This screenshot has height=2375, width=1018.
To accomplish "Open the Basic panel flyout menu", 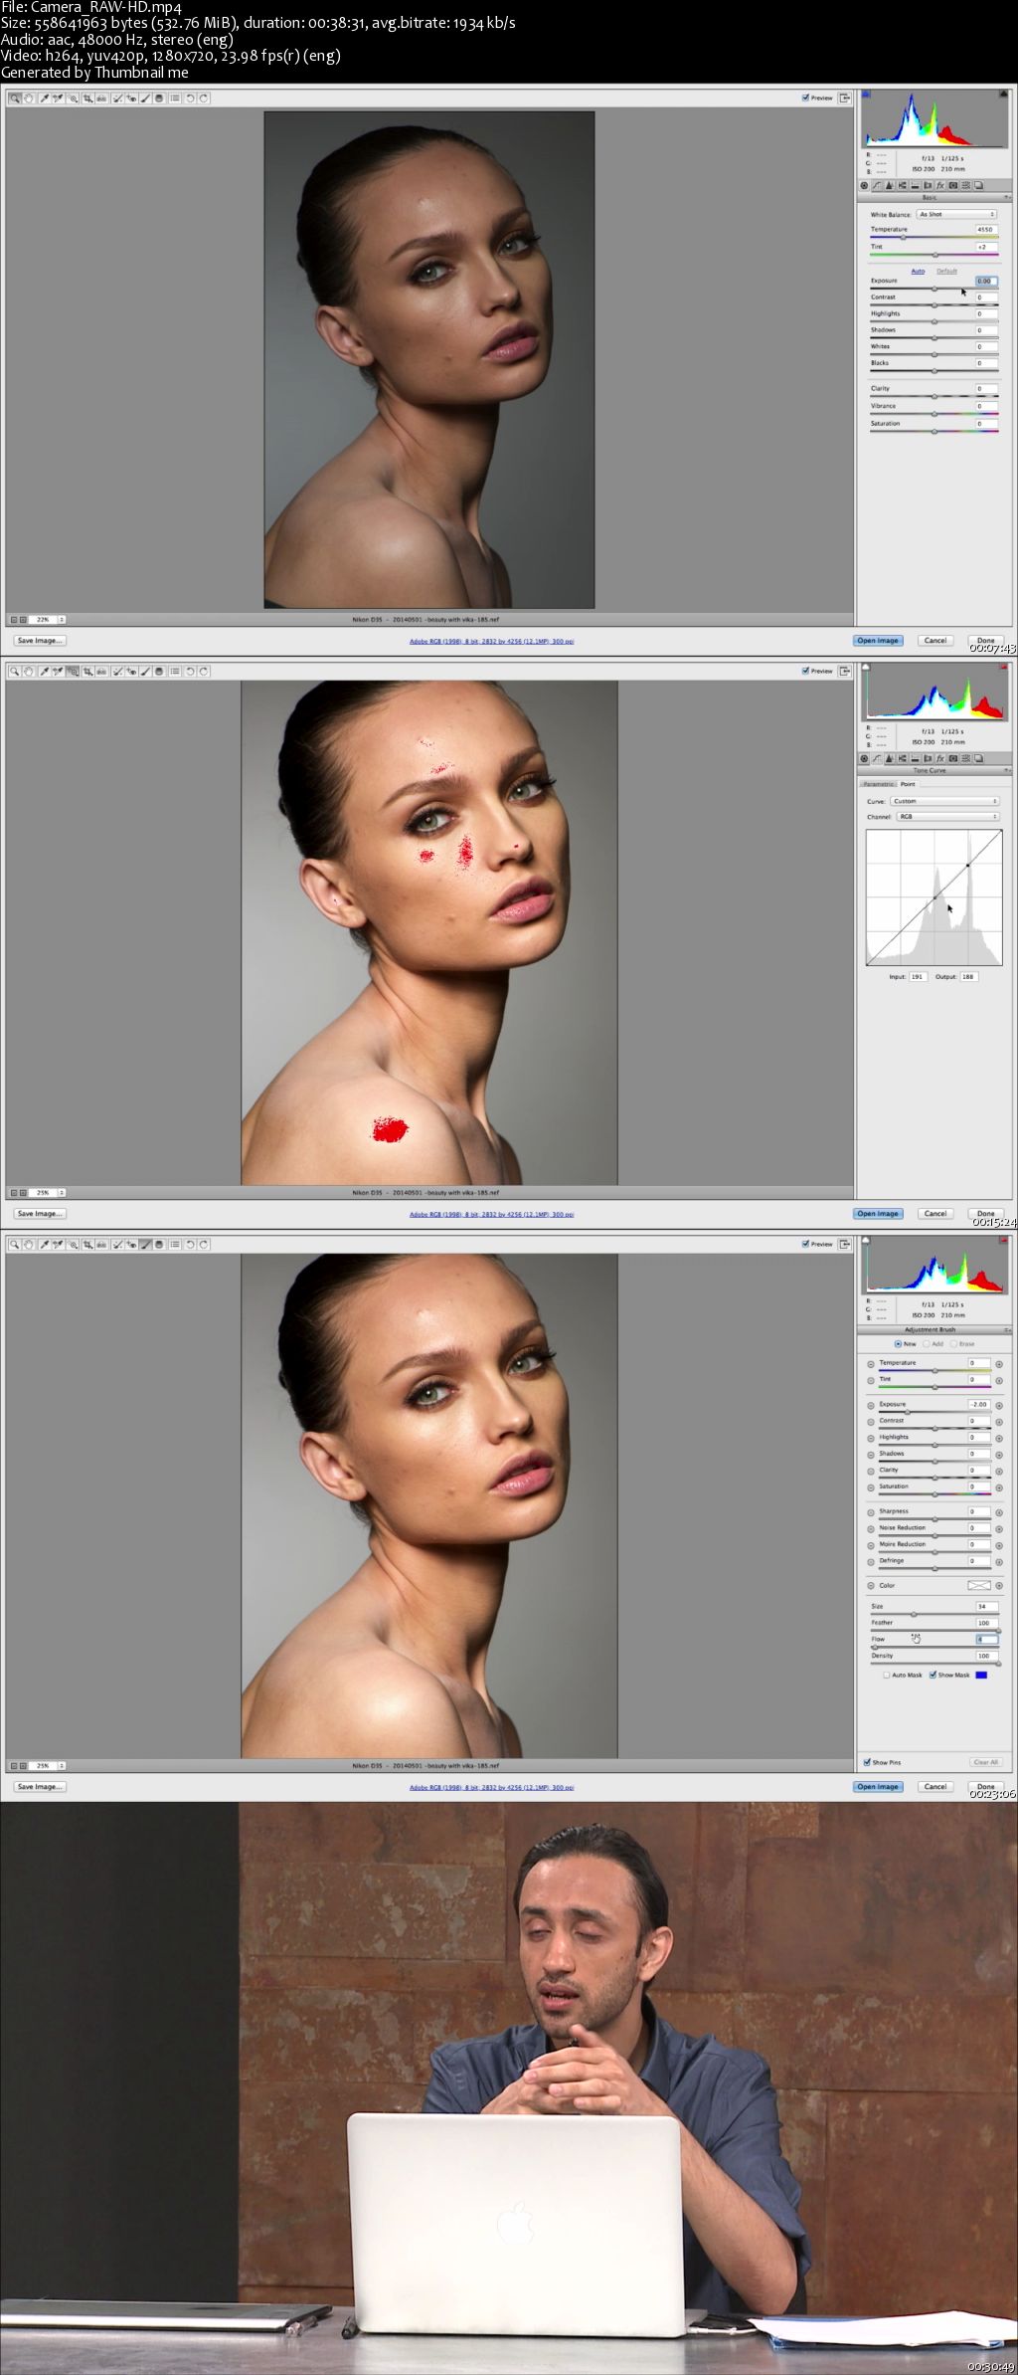I will (x=1007, y=198).
